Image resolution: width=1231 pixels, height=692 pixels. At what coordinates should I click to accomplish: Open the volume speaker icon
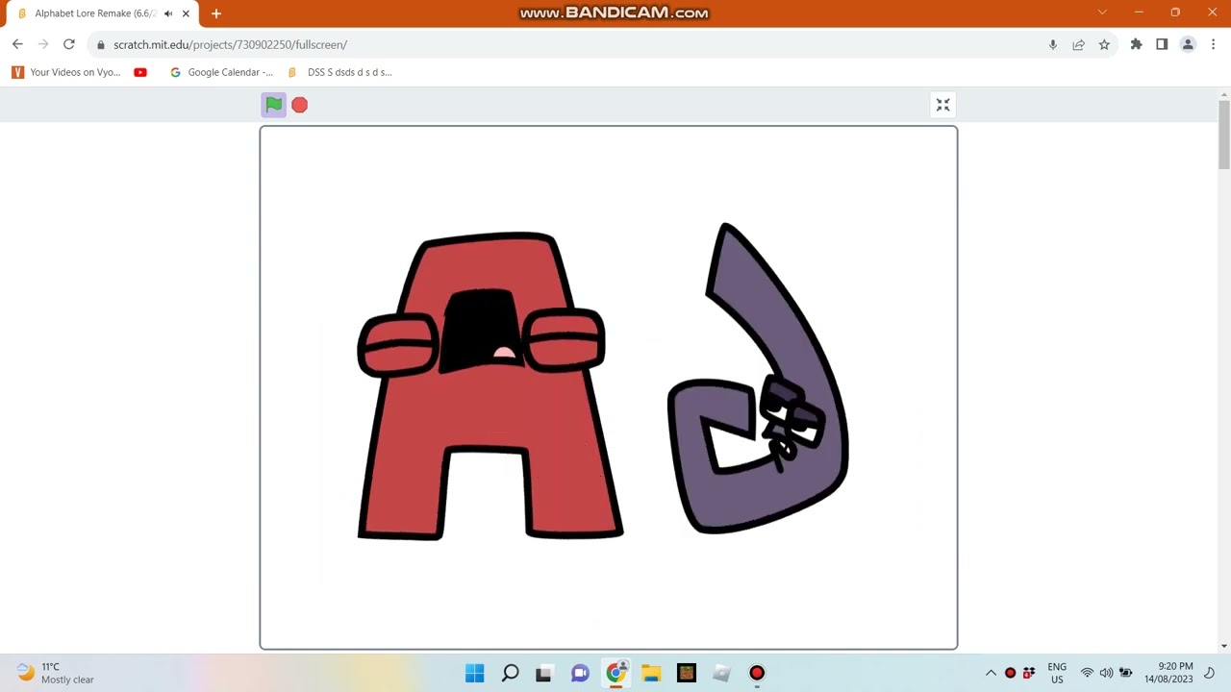tap(1106, 673)
